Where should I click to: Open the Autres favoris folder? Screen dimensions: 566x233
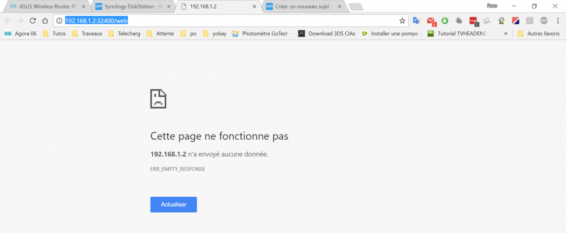pyautogui.click(x=538, y=33)
